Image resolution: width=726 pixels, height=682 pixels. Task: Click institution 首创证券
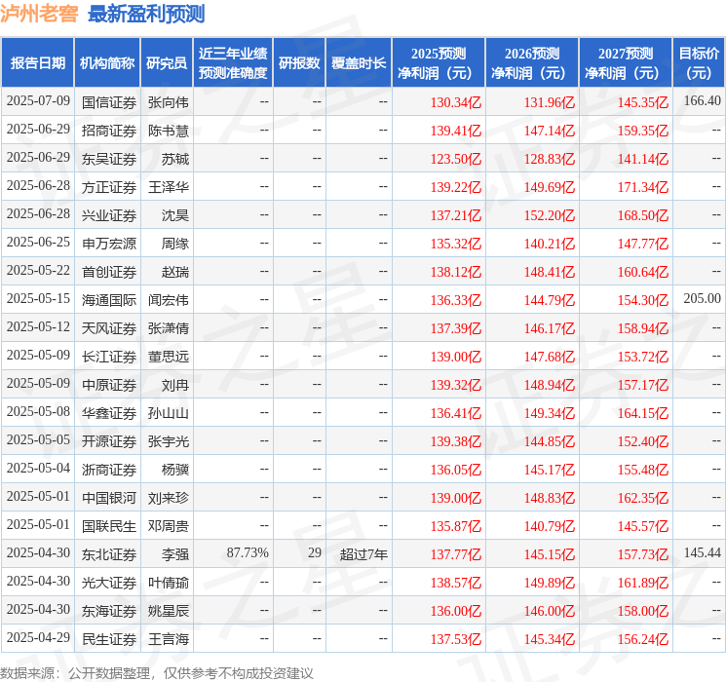(109, 272)
